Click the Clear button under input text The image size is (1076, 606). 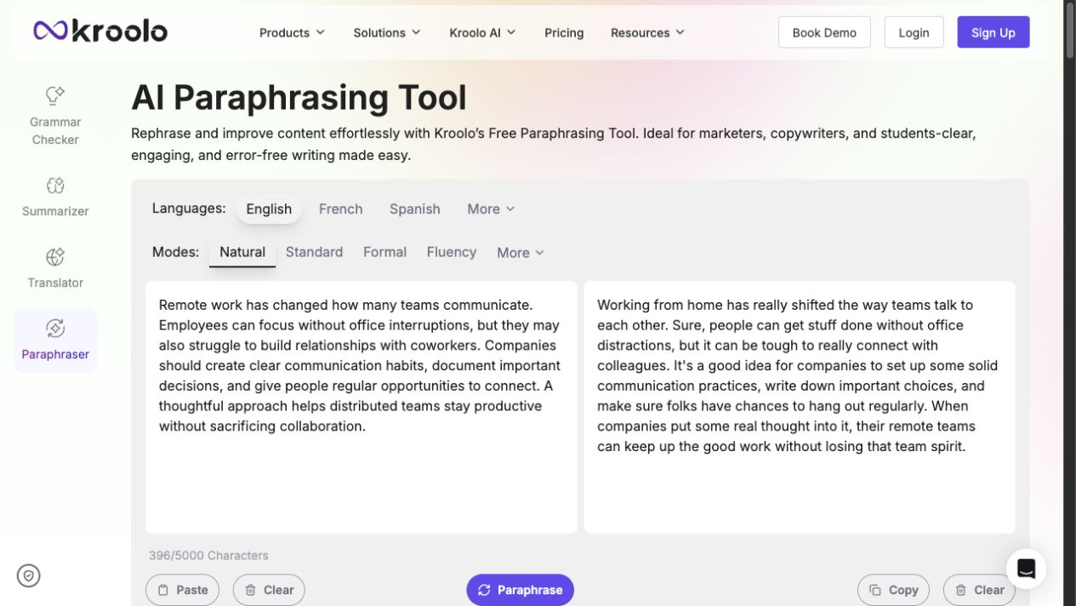point(269,590)
